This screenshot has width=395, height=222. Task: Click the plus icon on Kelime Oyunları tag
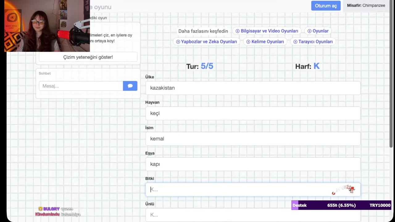[x=248, y=42]
